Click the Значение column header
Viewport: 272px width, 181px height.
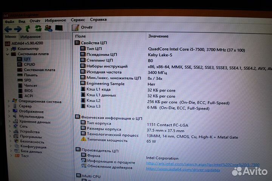pos(158,36)
